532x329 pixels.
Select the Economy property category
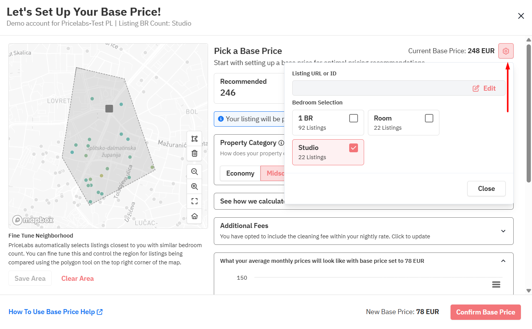(x=240, y=173)
